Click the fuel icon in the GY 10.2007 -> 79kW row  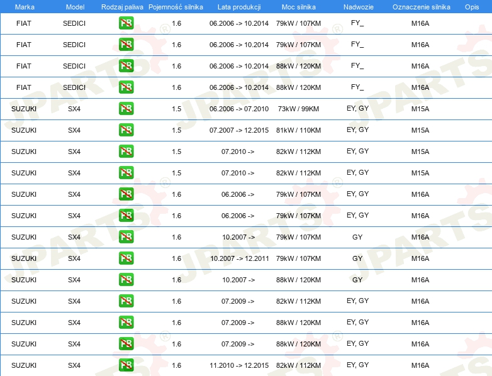click(126, 237)
